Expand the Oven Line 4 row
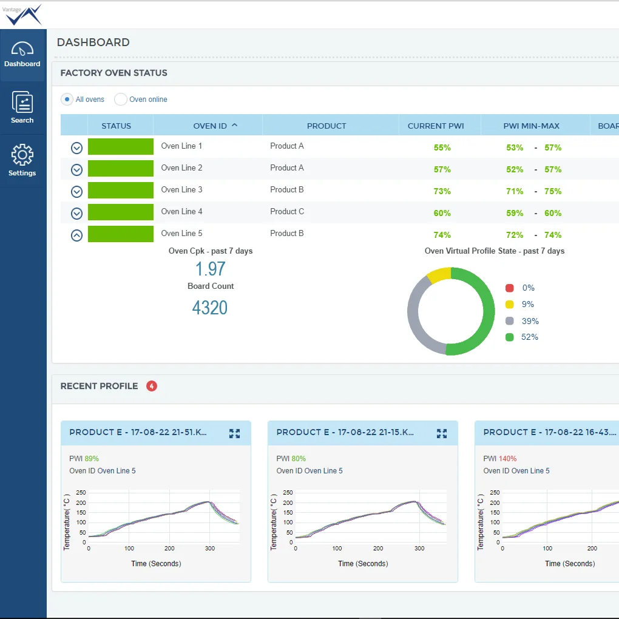Image resolution: width=619 pixels, height=619 pixels. tap(76, 214)
